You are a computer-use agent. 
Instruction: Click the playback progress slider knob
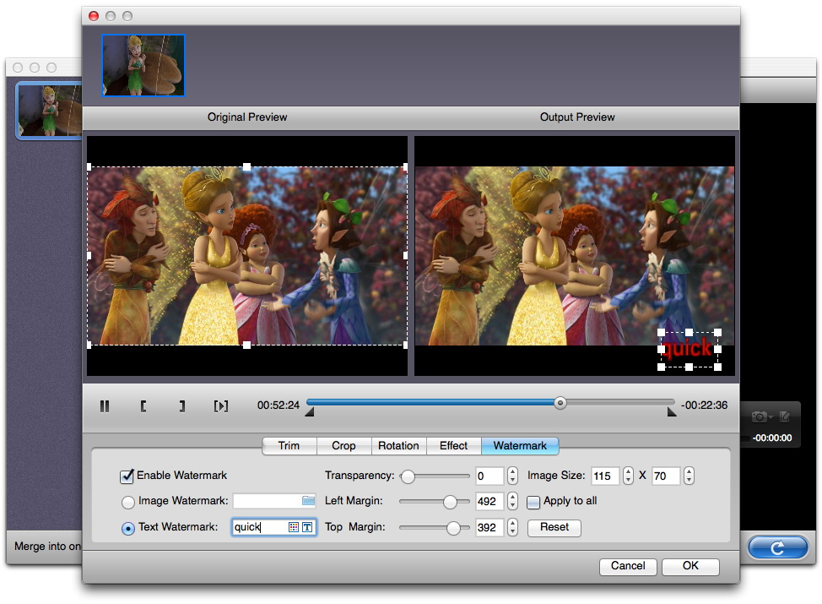(560, 403)
